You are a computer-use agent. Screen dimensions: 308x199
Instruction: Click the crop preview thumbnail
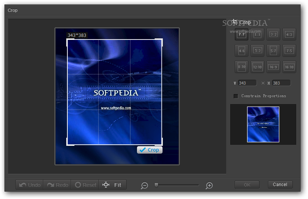263,124
